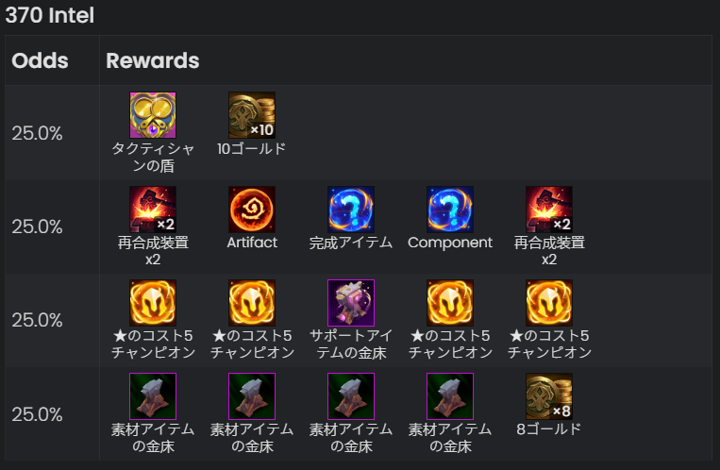The image size is (720, 470).
Task: Click the 370 Intel heading
Action: [50, 15]
